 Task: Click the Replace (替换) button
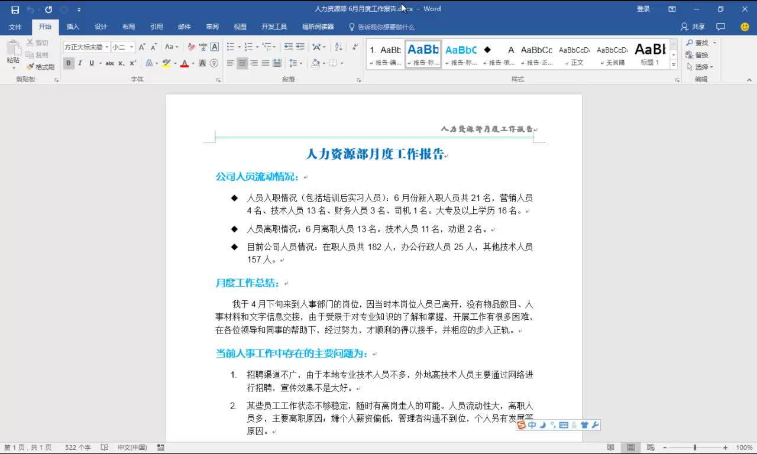[x=697, y=55]
